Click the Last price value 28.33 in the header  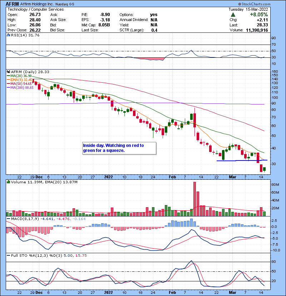pos(262,25)
